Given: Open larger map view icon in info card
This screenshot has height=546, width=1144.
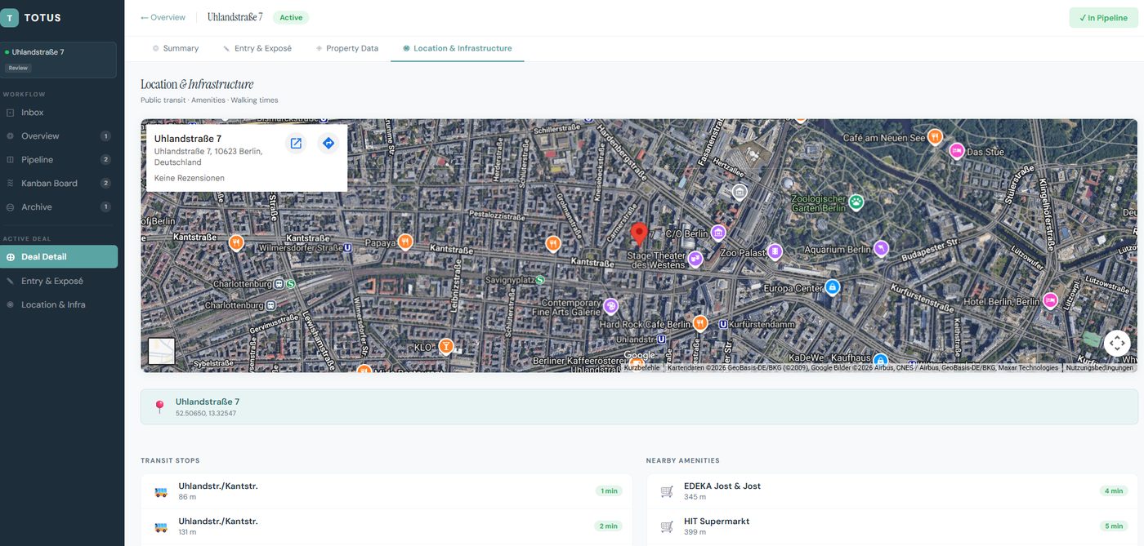Looking at the screenshot, I should 296,143.
